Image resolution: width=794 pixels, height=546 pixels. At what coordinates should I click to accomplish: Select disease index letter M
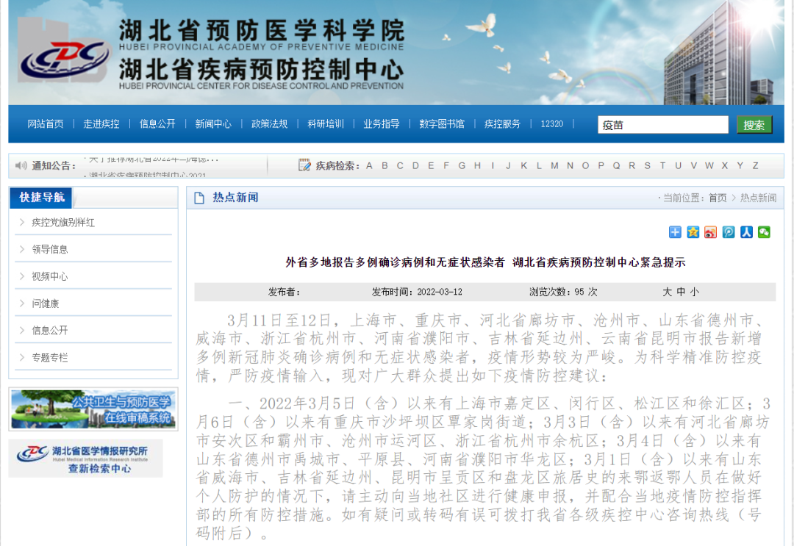pyautogui.click(x=554, y=165)
